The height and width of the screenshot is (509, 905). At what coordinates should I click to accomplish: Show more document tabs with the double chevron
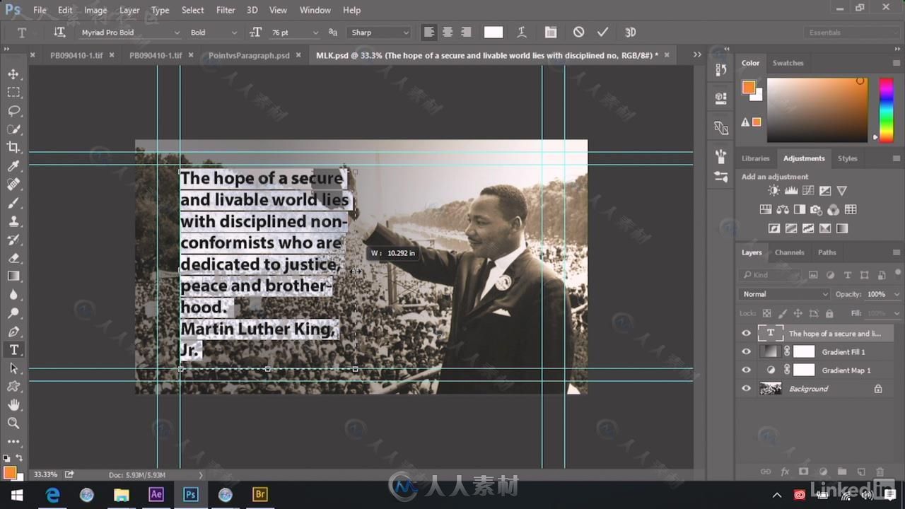pos(697,54)
